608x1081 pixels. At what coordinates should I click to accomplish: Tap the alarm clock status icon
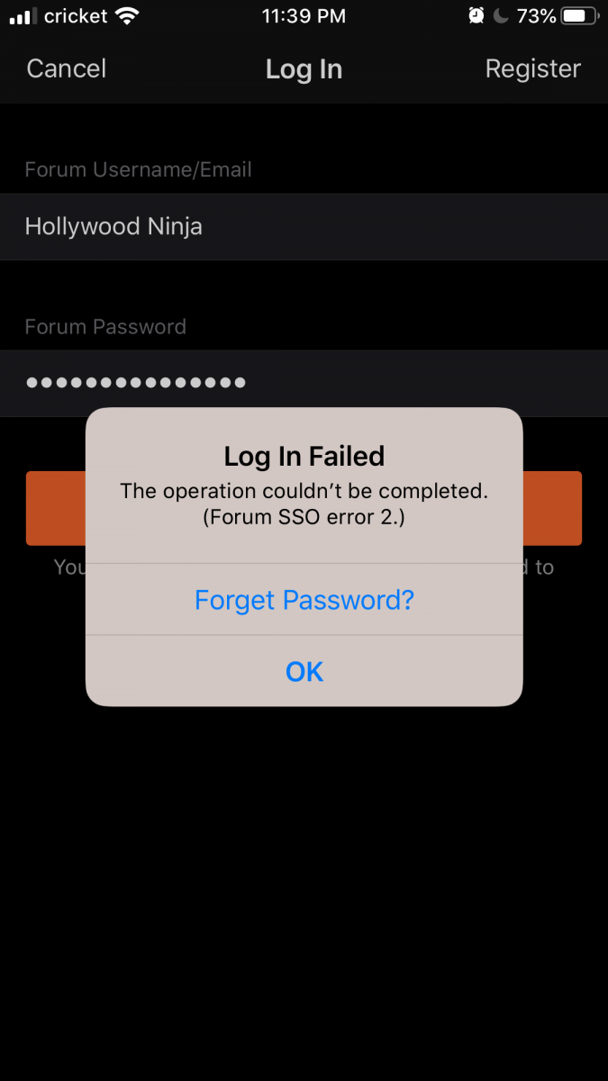click(x=476, y=16)
